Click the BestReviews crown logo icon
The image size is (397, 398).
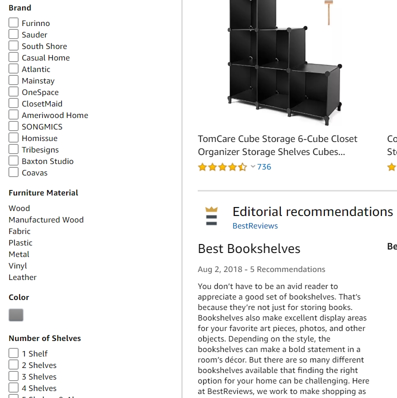[x=212, y=216]
